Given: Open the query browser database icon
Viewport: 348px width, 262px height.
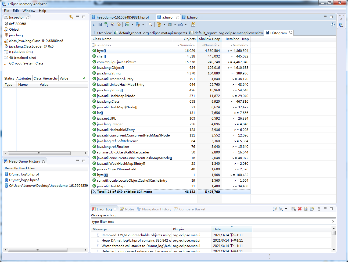Looking at the screenshot, I should point(138,24).
